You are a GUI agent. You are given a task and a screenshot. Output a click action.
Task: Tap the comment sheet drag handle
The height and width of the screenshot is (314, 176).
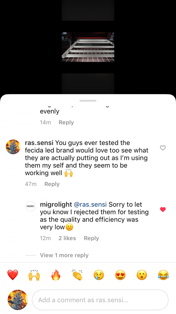pyautogui.click(x=88, y=101)
